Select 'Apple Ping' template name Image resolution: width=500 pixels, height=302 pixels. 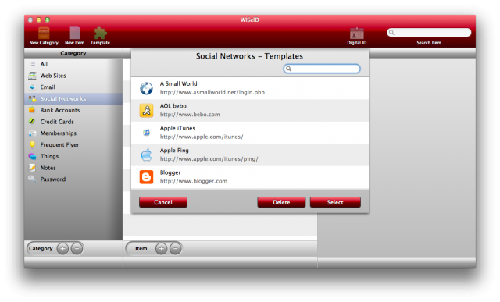(174, 150)
